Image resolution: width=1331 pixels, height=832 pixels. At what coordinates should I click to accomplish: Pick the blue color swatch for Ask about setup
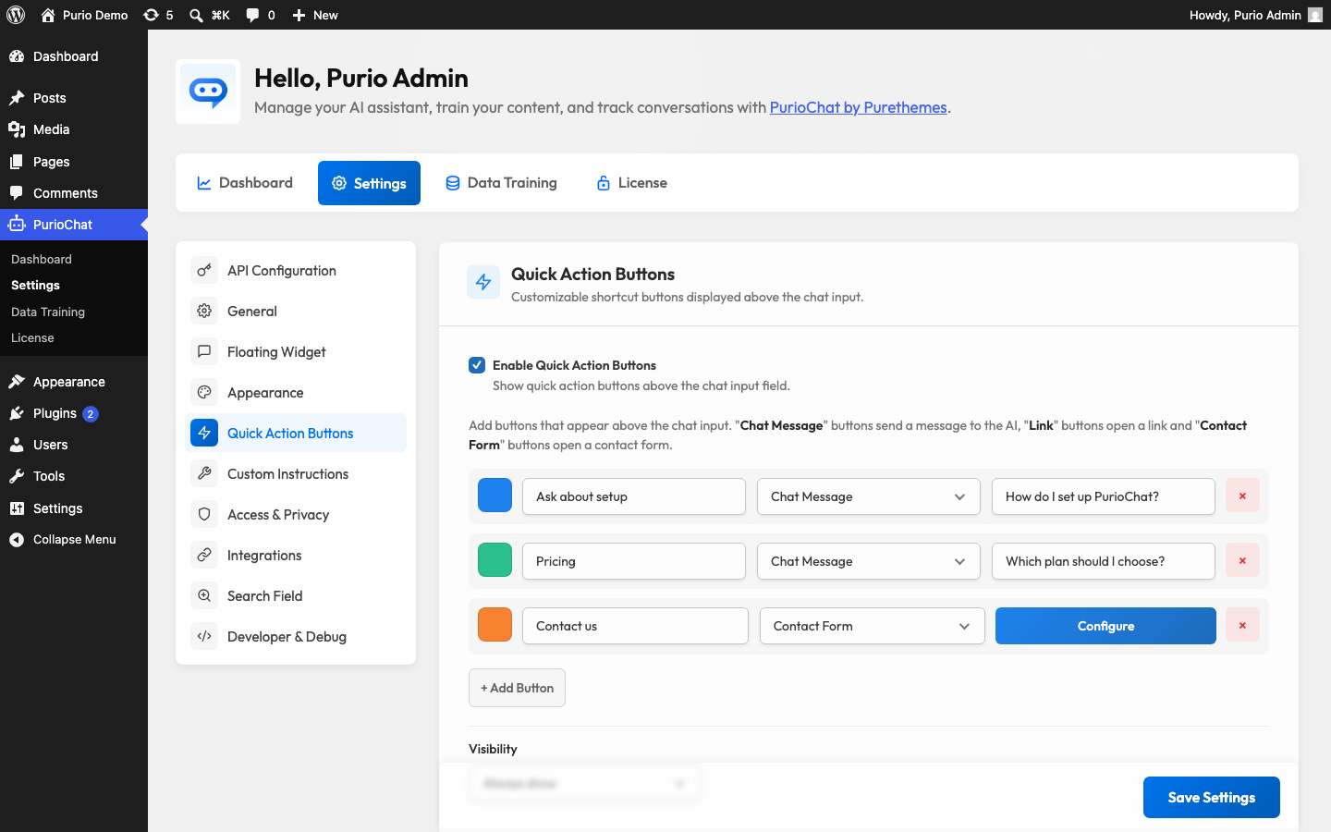[x=495, y=496]
